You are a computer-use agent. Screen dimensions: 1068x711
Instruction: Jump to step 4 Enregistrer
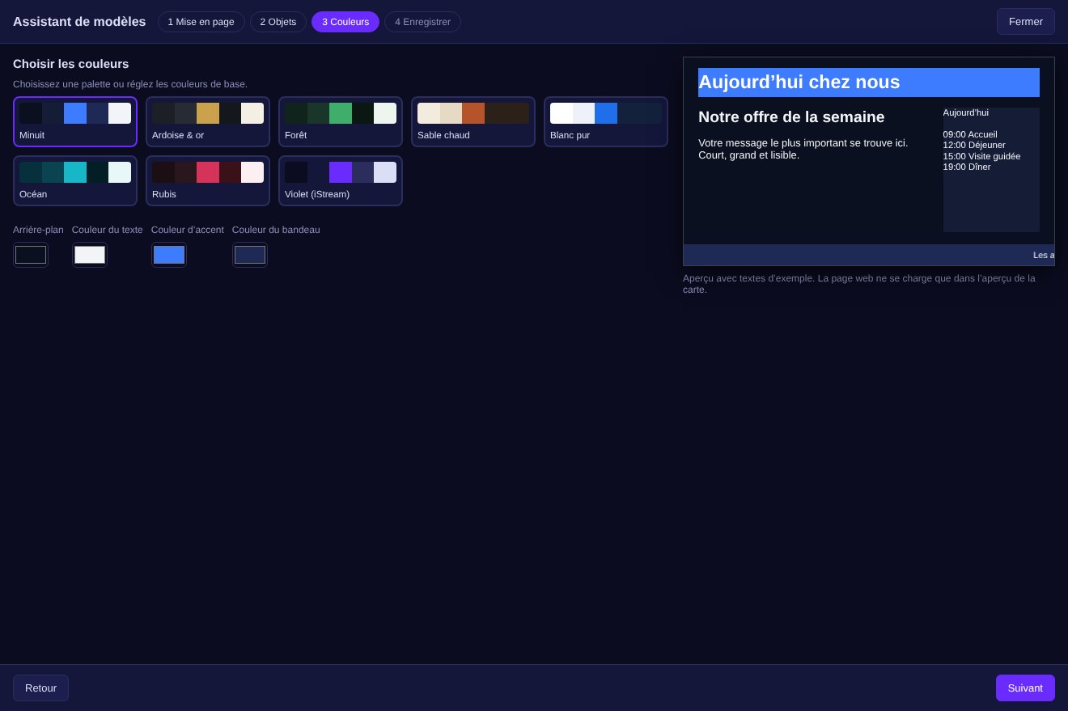click(422, 22)
